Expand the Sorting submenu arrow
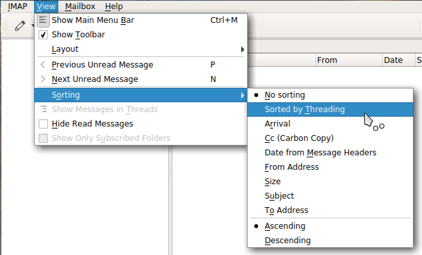The width and height of the screenshot is (422, 255). 242,95
